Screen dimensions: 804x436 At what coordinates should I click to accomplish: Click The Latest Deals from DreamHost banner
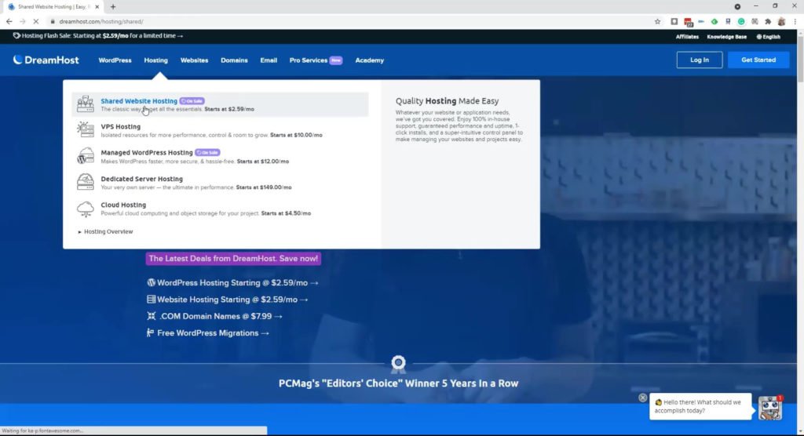[233, 259]
